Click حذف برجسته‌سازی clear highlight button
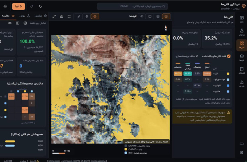247x162 pixels. coord(187,56)
